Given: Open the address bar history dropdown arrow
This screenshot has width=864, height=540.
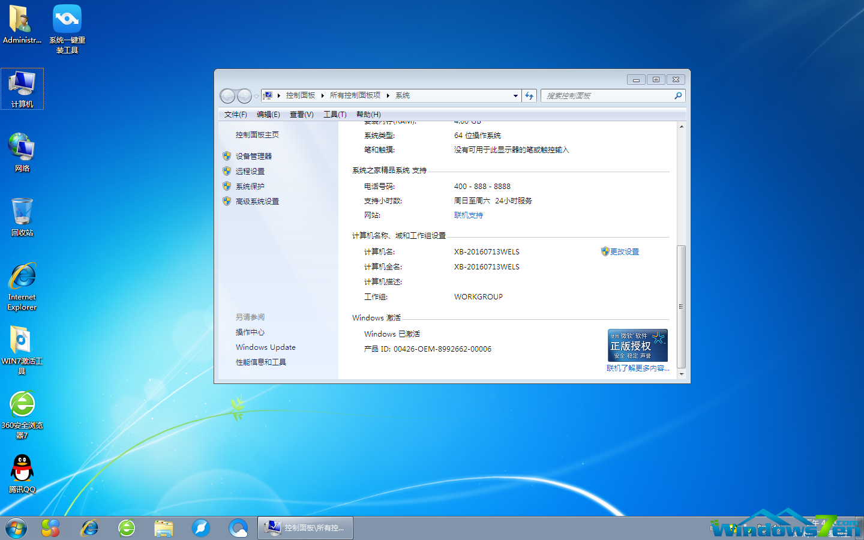Looking at the screenshot, I should 515,95.
